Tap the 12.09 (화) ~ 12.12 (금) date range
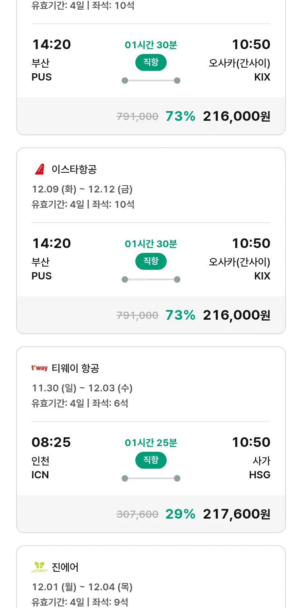 pyautogui.click(x=82, y=189)
